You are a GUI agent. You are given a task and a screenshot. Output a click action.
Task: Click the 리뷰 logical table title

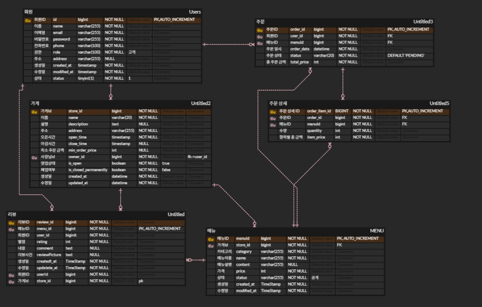point(12,214)
